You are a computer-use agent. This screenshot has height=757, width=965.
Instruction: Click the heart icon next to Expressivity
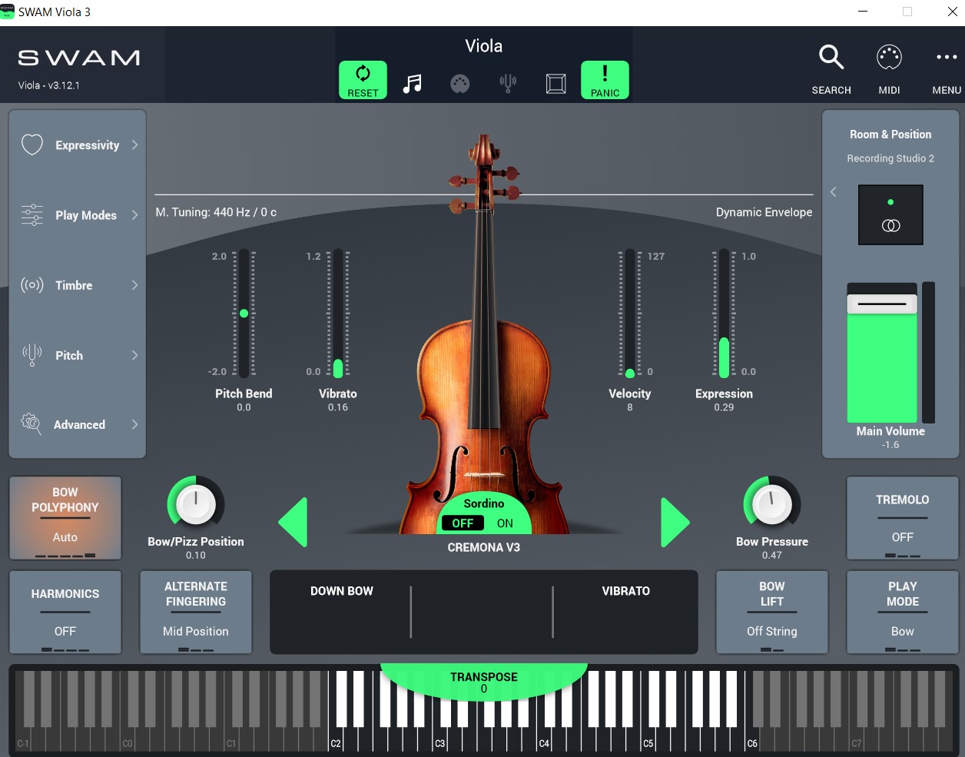pos(32,144)
